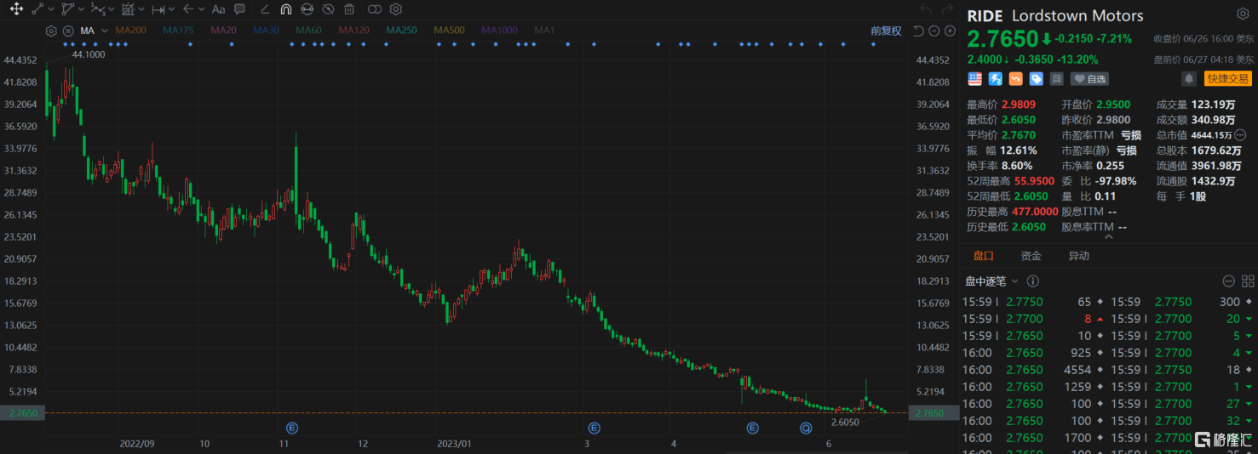
Task: Toggle the MA175 line
Action: tap(179, 31)
